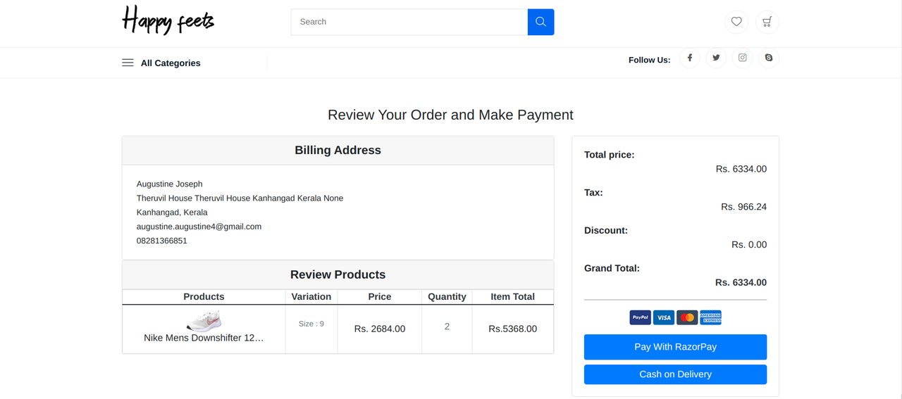This screenshot has height=399, width=902.
Task: Click the Tax label
Action: tap(593, 192)
